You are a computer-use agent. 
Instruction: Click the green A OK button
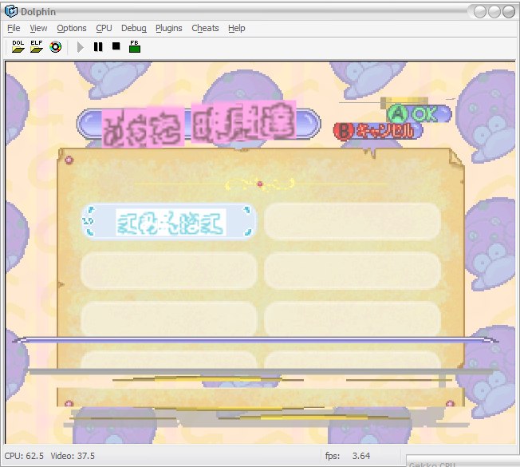point(419,114)
